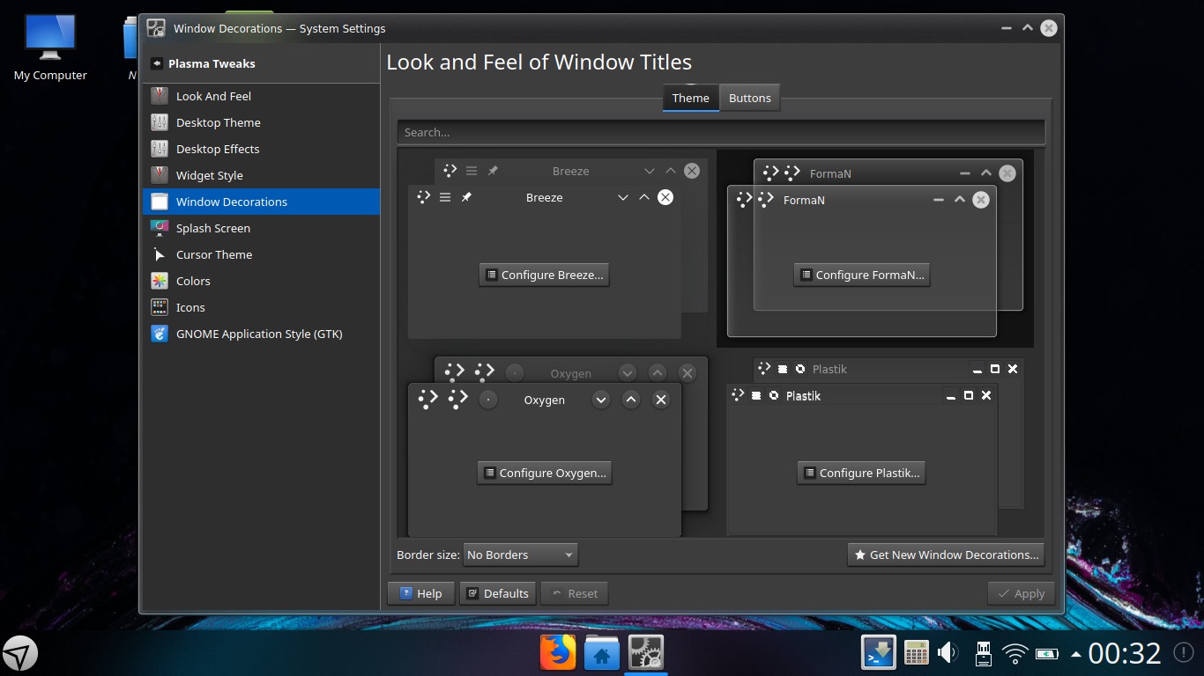Switch to the Buttons tab
This screenshot has height=676, width=1204.
749,98
